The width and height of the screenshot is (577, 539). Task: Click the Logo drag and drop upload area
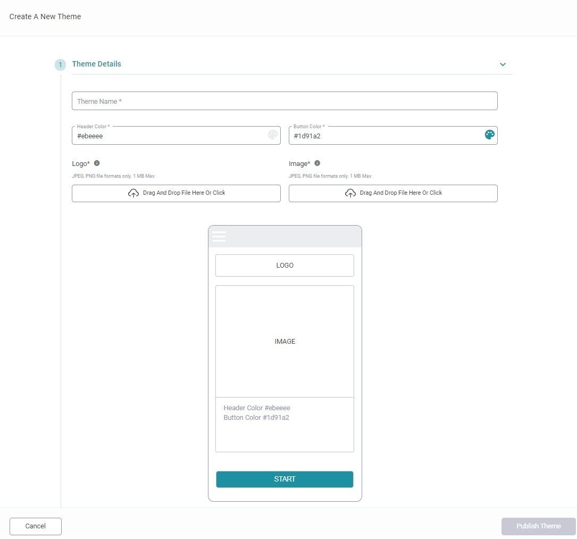click(x=176, y=193)
